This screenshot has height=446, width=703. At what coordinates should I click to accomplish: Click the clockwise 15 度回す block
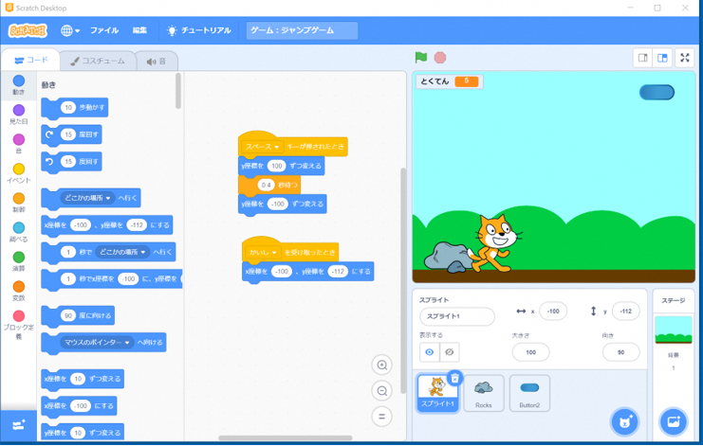point(71,134)
